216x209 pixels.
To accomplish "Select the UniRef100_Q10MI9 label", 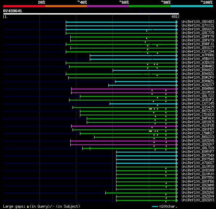I will click(198, 92).
